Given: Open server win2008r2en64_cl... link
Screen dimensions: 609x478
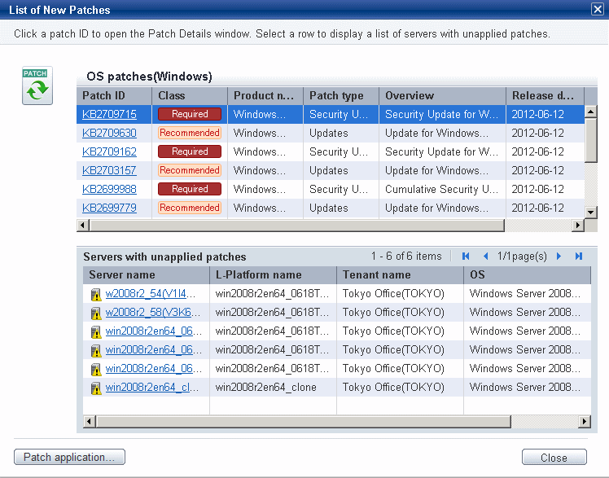Looking at the screenshot, I should [x=152, y=387].
